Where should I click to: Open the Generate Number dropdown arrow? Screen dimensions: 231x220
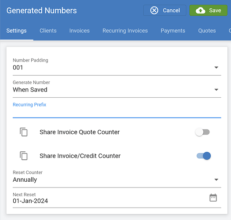pyautogui.click(x=216, y=90)
